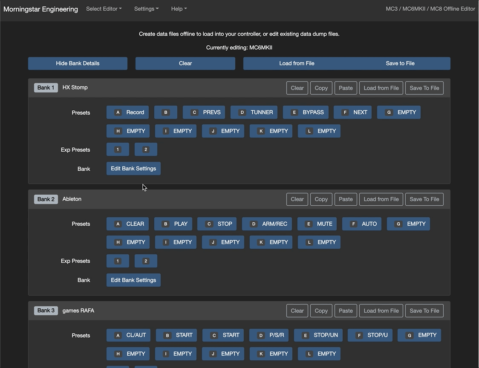
Task: Click the top Save to File button
Action: (x=400, y=63)
